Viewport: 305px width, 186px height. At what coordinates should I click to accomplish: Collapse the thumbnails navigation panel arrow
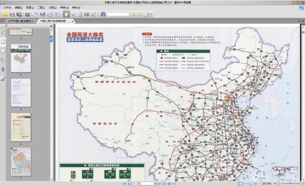(51, 26)
